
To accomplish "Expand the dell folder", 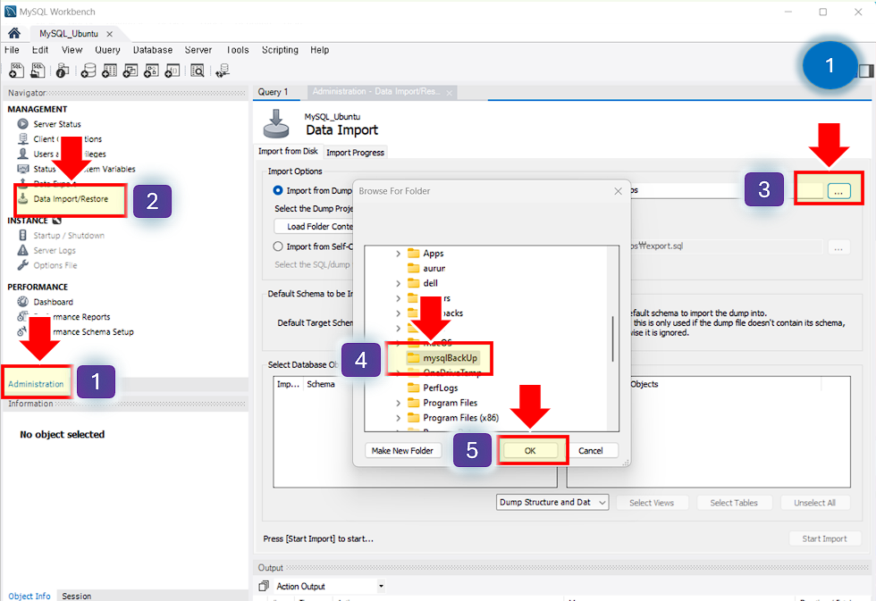I will click(398, 283).
